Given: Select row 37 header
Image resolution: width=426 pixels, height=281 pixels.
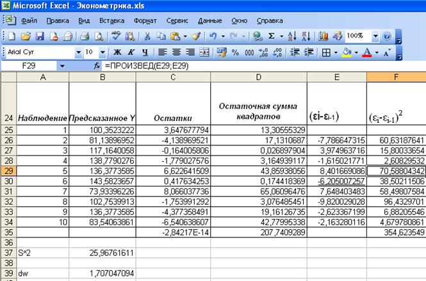Looking at the screenshot, I should coord(8,253).
